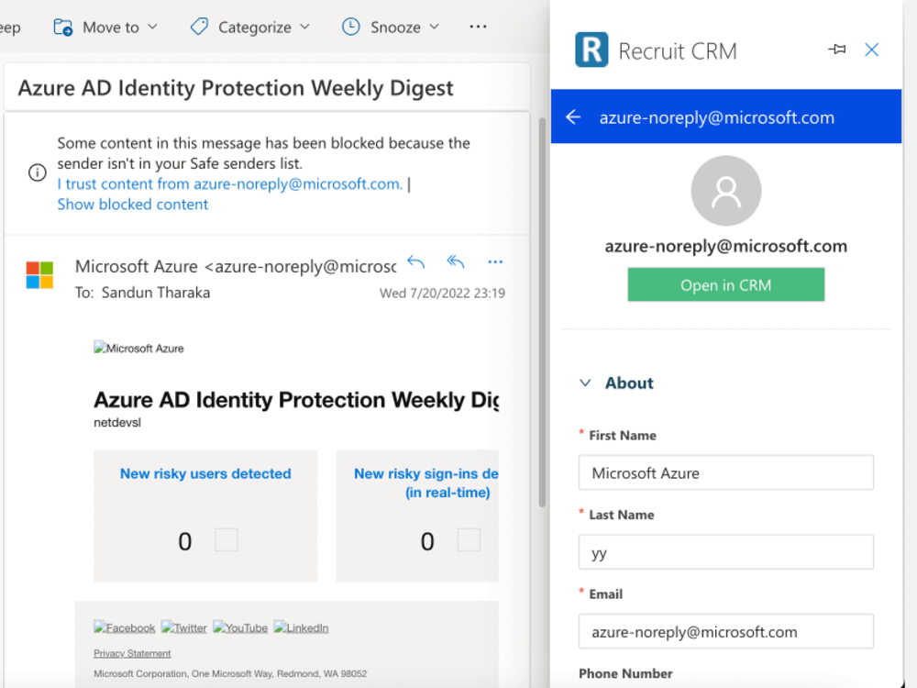Viewport: 917px width, 688px height.
Task: Click the netdevsl tenant text
Action: coord(117,422)
